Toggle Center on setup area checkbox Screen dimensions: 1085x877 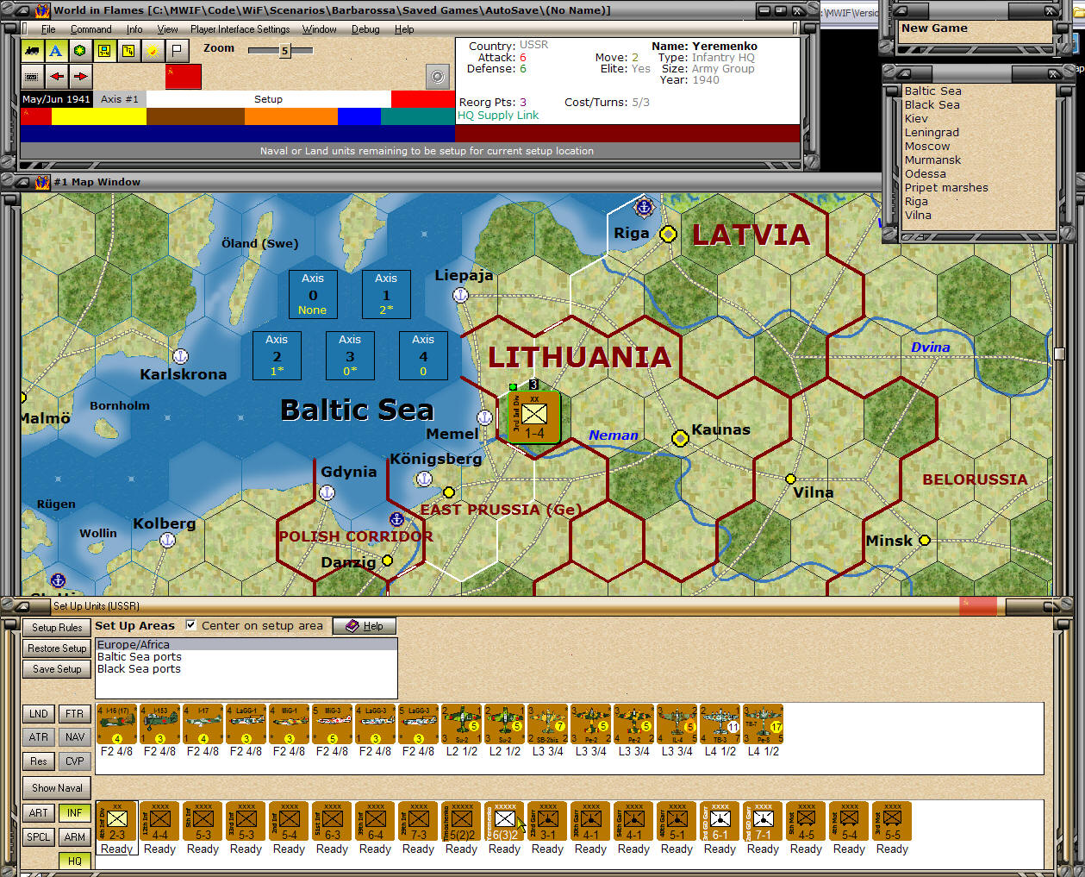[x=191, y=625]
